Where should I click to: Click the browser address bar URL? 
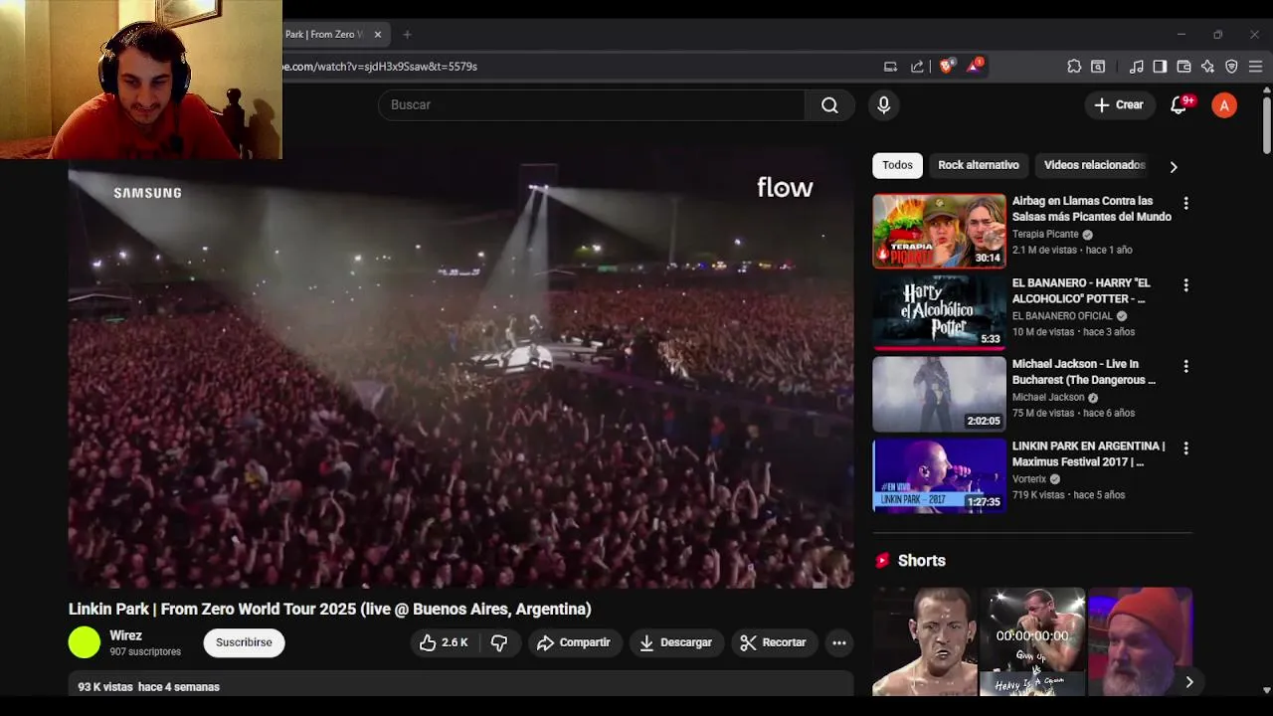[380, 67]
